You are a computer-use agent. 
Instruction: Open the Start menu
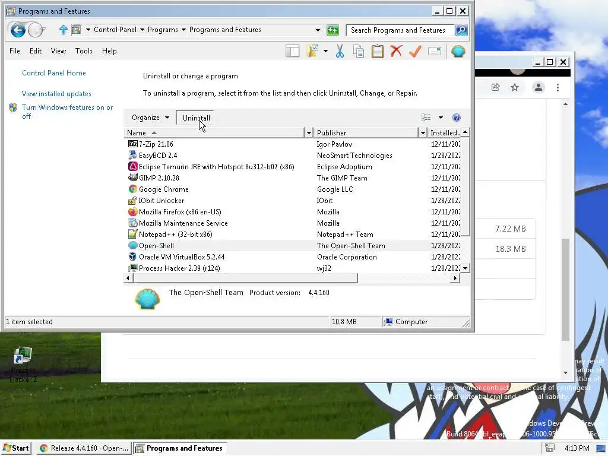click(16, 448)
